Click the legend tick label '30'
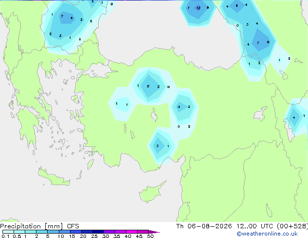 point(105,236)
